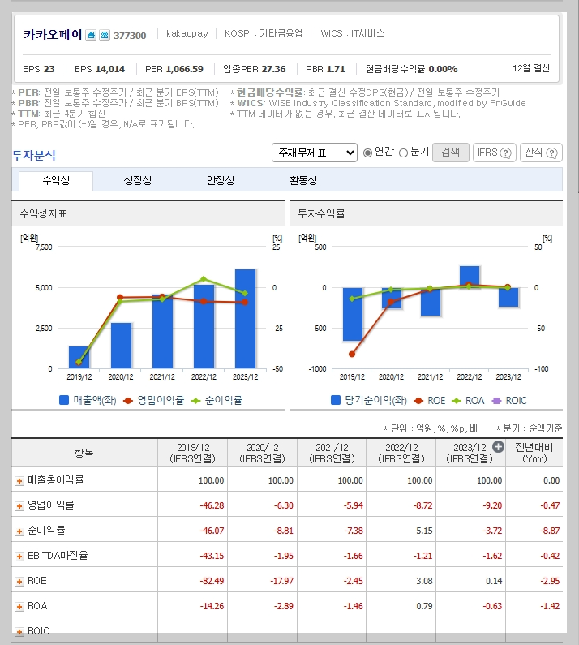
Task: Expand the 매출총이익률 row
Action: coord(19,481)
